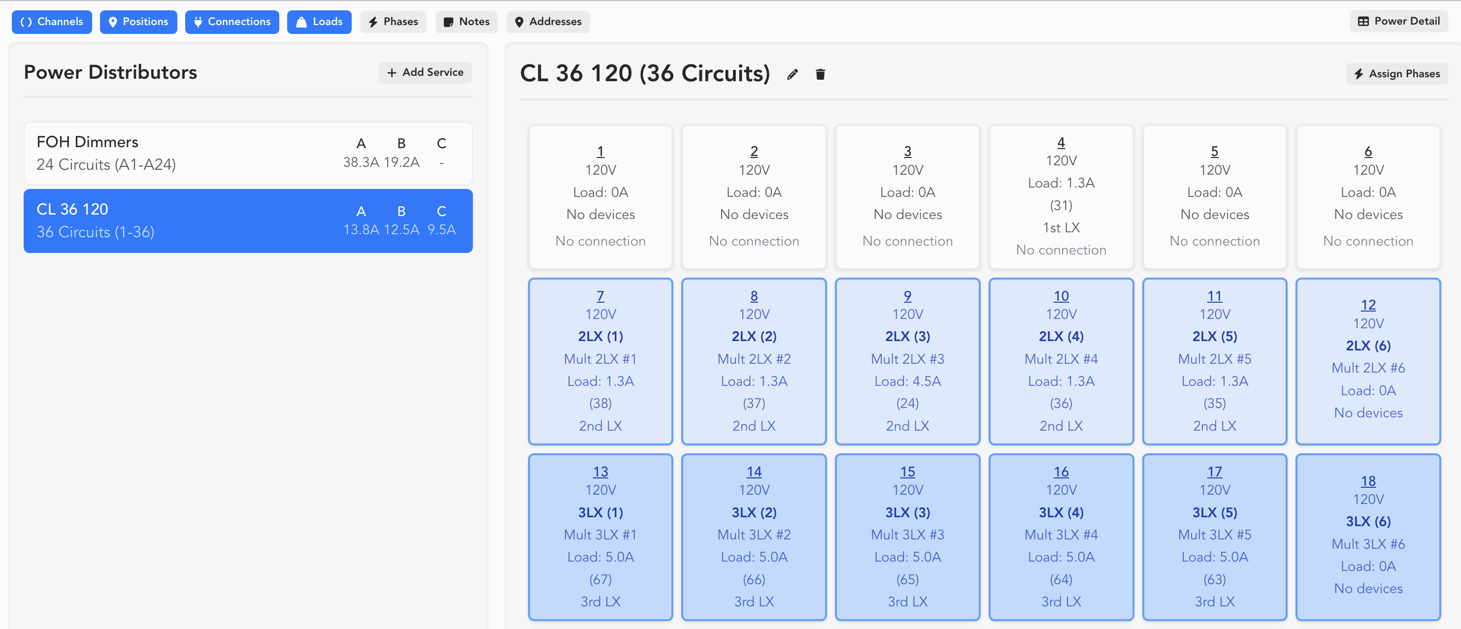1461x629 pixels.
Task: Open circuit 2 link
Action: coord(754,151)
